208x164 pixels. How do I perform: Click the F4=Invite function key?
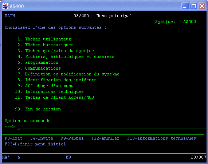pos(42,138)
